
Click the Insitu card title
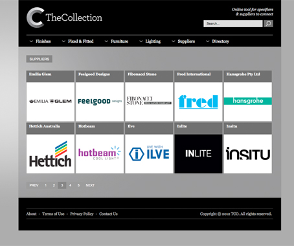click(232, 126)
